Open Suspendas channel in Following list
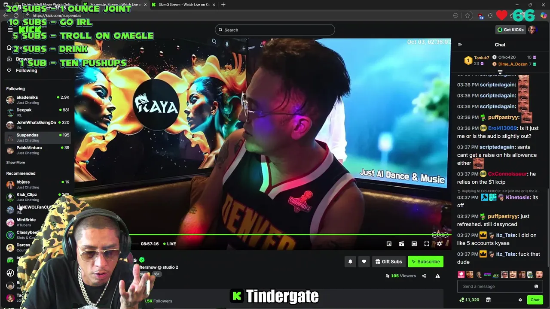 (x=38, y=137)
